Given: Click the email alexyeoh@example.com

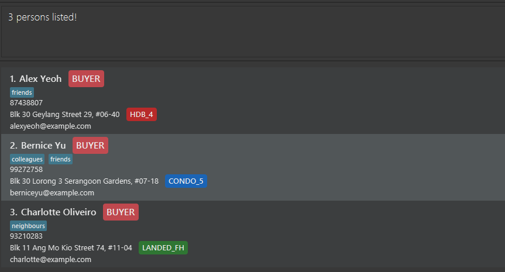Looking at the screenshot, I should [x=50, y=126].
